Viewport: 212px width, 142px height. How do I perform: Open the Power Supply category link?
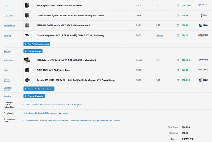click(x=7, y=80)
